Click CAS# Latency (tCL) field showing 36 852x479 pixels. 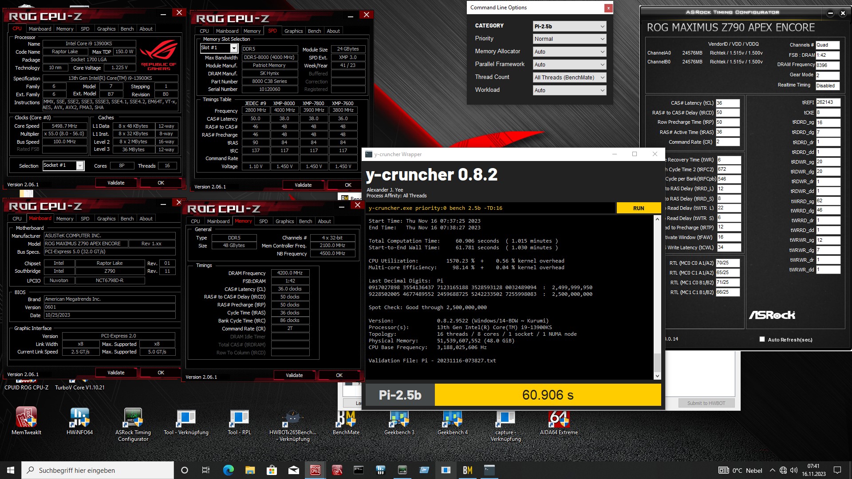click(727, 103)
